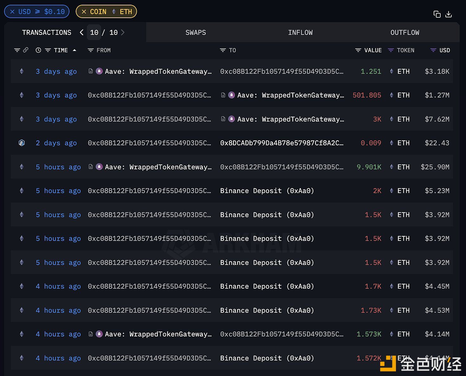Toggle the clock time-format icon
Viewport: 466px width, 376px height.
[38, 50]
